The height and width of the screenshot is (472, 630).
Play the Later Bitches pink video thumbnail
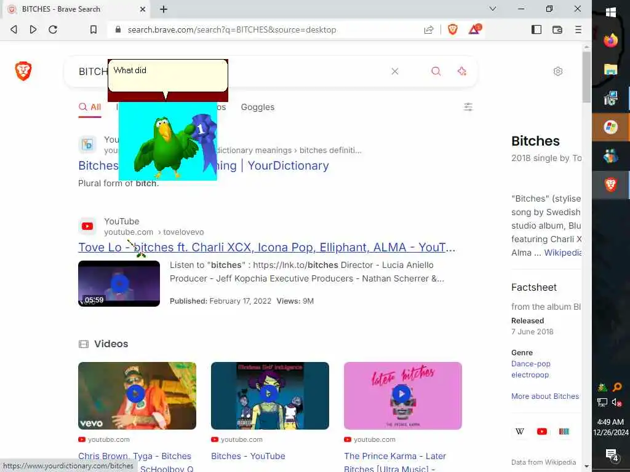402,395
